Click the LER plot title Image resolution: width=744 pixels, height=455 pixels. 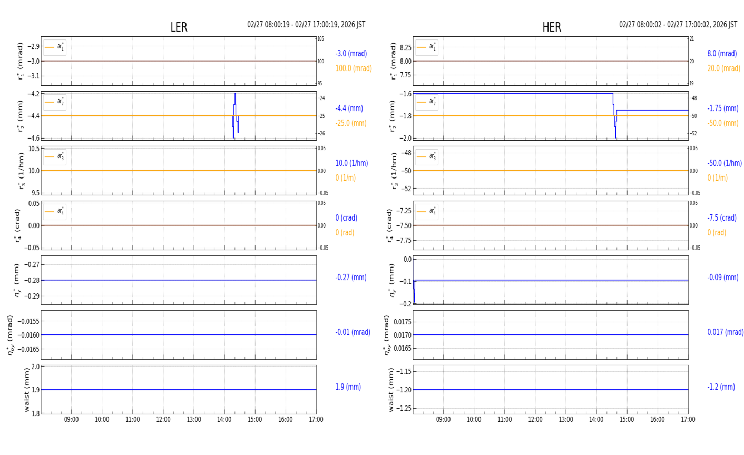[x=179, y=27]
